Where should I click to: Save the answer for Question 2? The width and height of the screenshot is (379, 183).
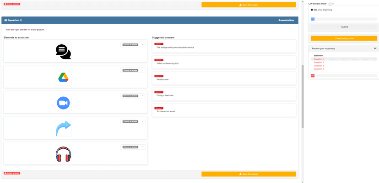coord(249,174)
